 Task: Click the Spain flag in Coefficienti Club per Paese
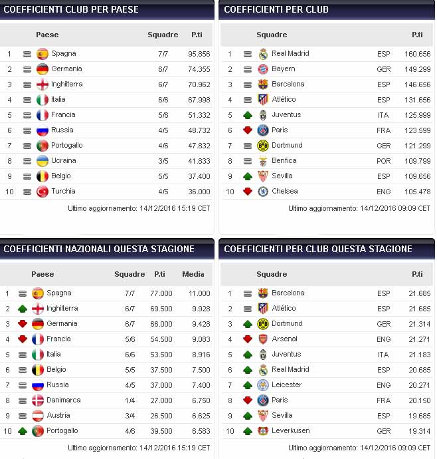[x=43, y=54]
